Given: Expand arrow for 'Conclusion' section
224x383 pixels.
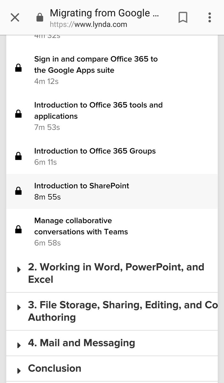Looking at the screenshot, I should click(19, 371).
